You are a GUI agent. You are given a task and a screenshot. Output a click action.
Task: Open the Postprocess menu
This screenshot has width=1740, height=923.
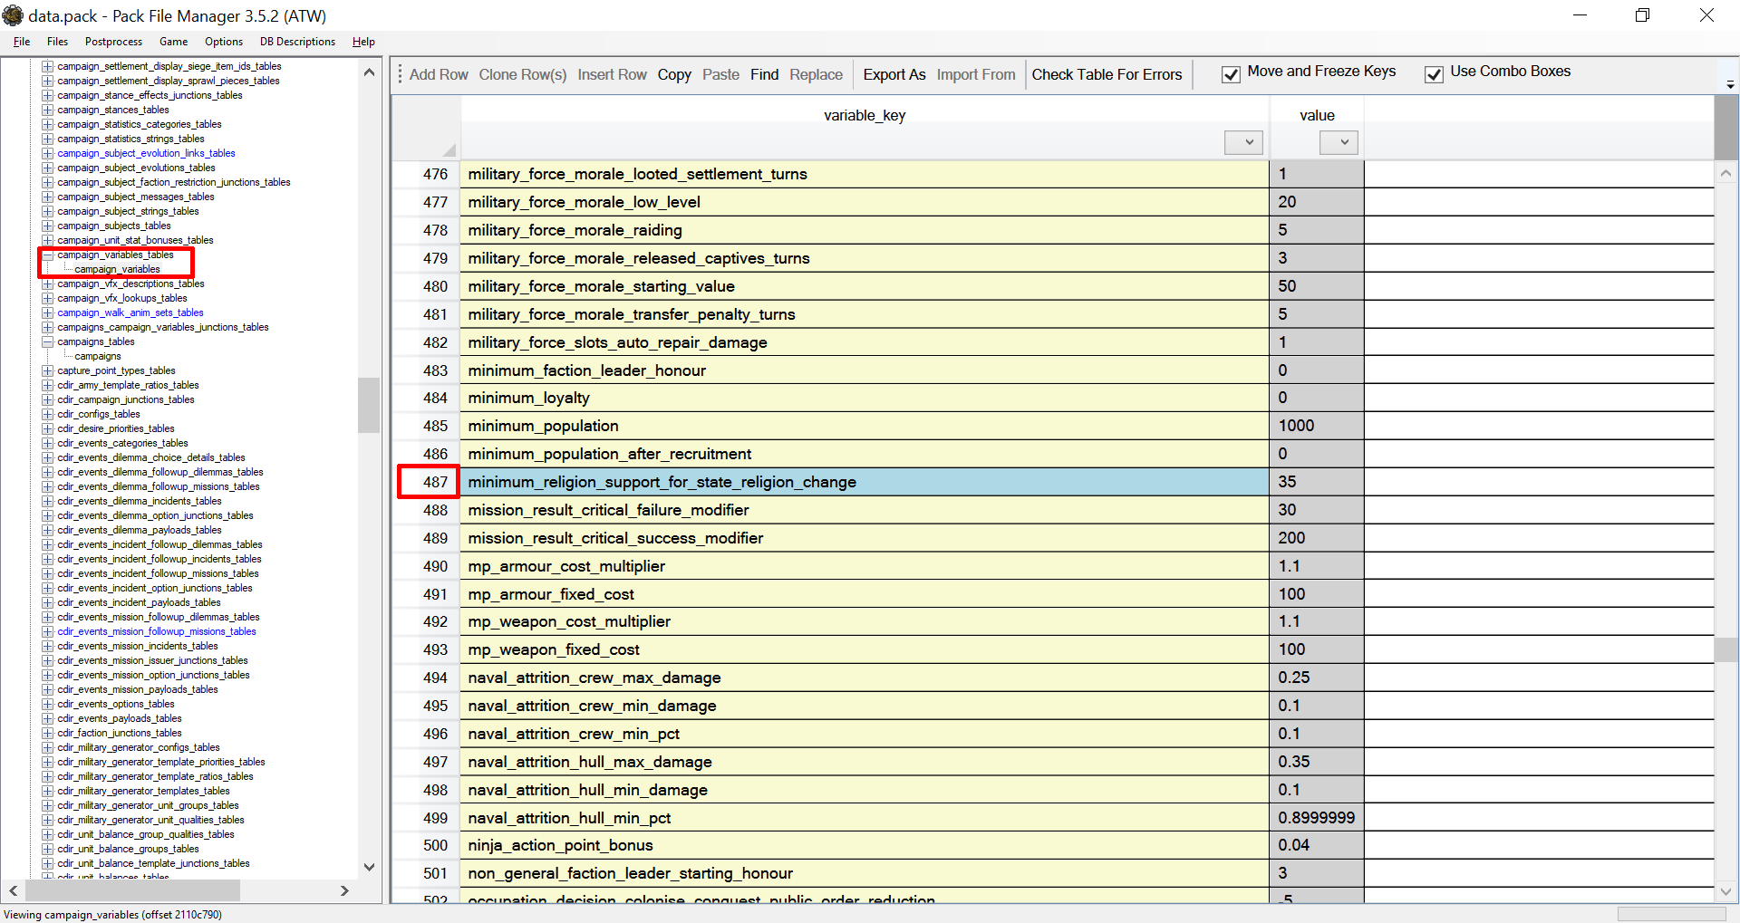click(x=113, y=42)
